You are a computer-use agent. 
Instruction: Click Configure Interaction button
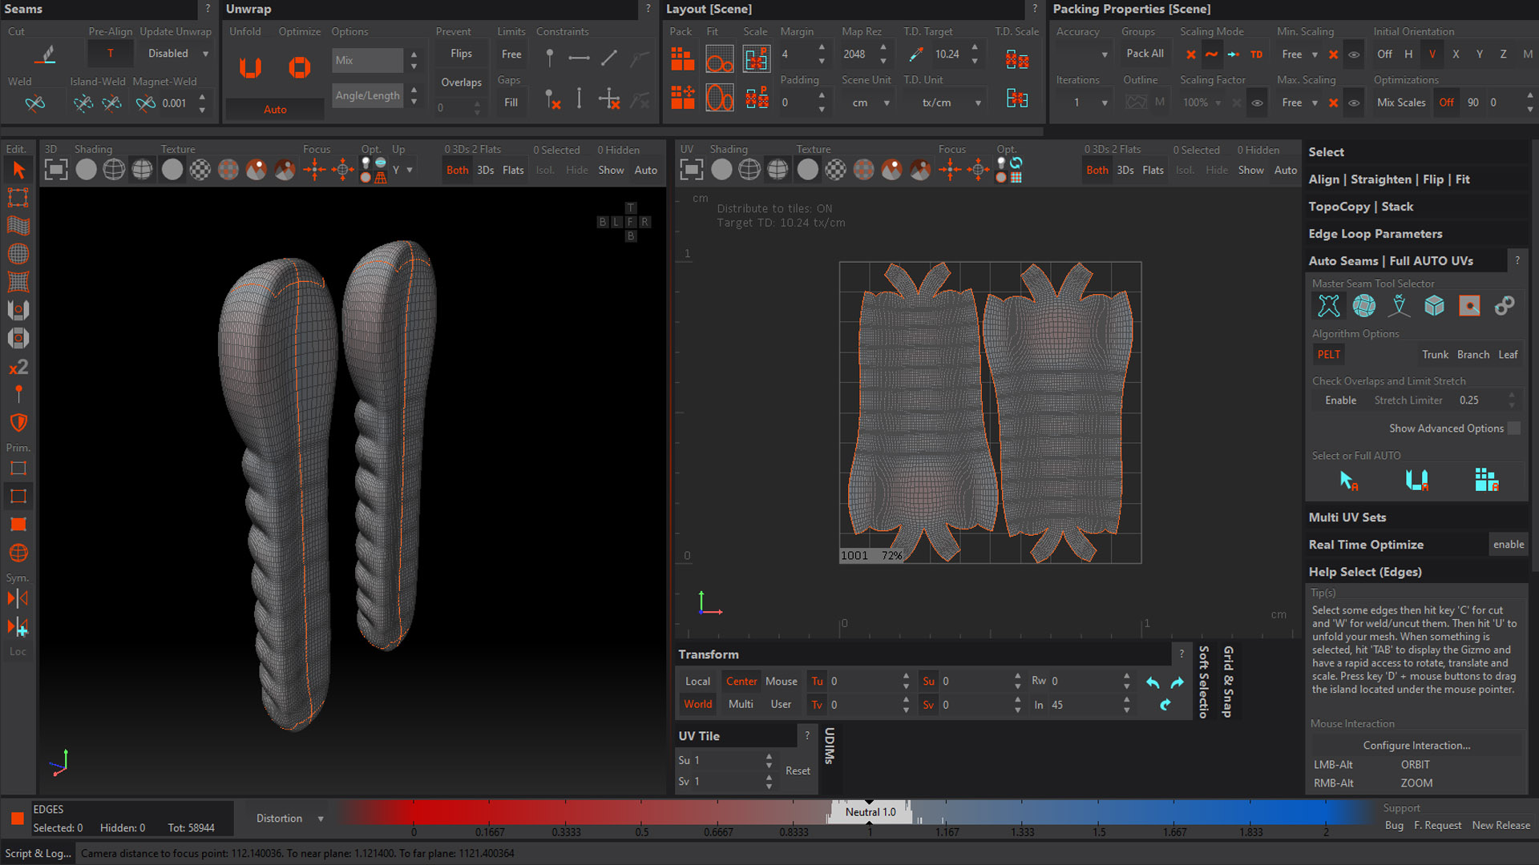pyautogui.click(x=1416, y=746)
